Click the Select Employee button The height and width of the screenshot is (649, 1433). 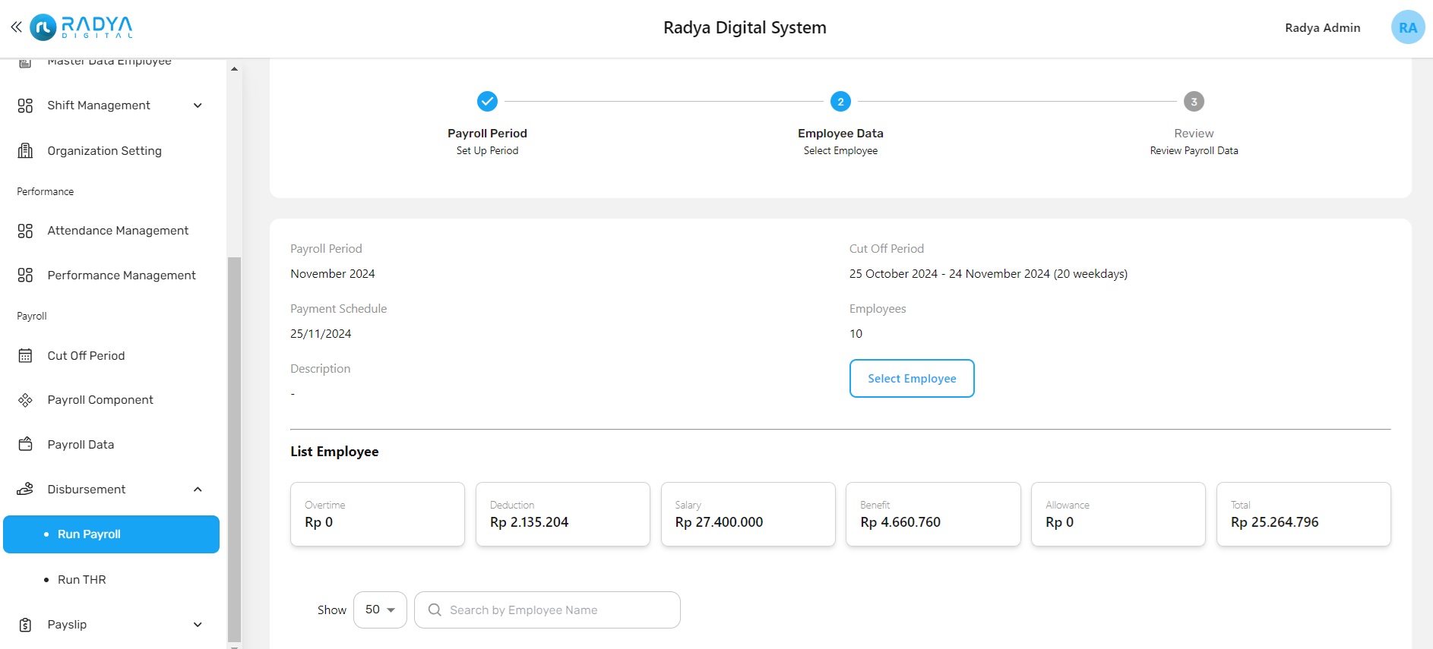point(912,378)
